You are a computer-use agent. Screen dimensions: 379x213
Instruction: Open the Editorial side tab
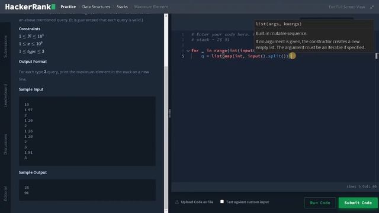point(5,193)
